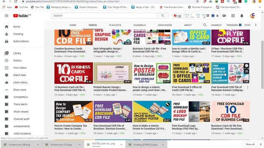Add Ramadan Kareem video to Watch later
Image resolution: width=264 pixels, height=148 pixels.
pyautogui.click(x=247, y=66)
